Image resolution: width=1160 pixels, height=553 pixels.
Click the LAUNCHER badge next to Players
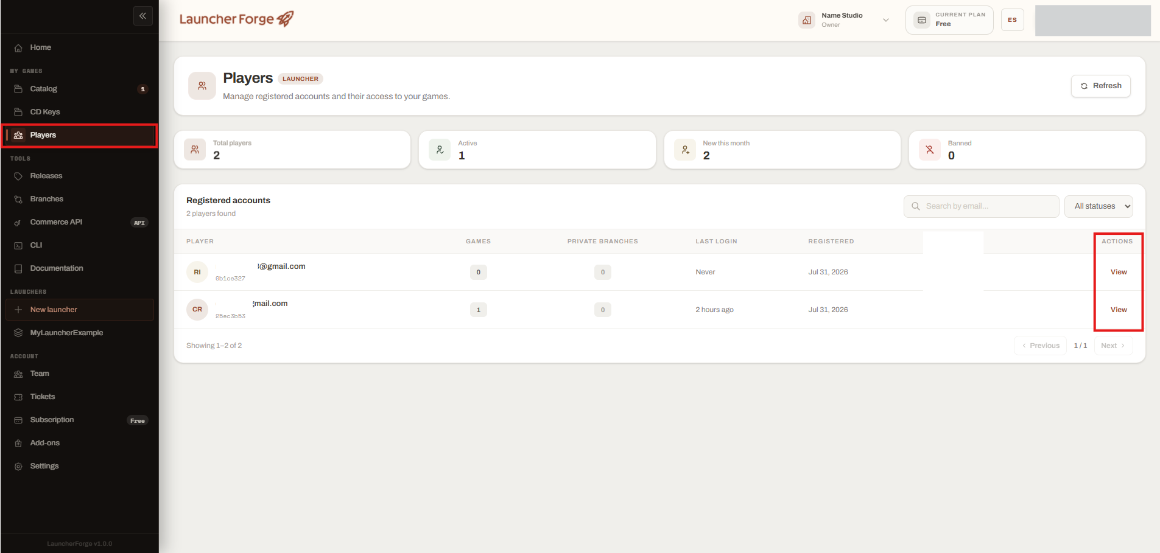[x=300, y=78]
